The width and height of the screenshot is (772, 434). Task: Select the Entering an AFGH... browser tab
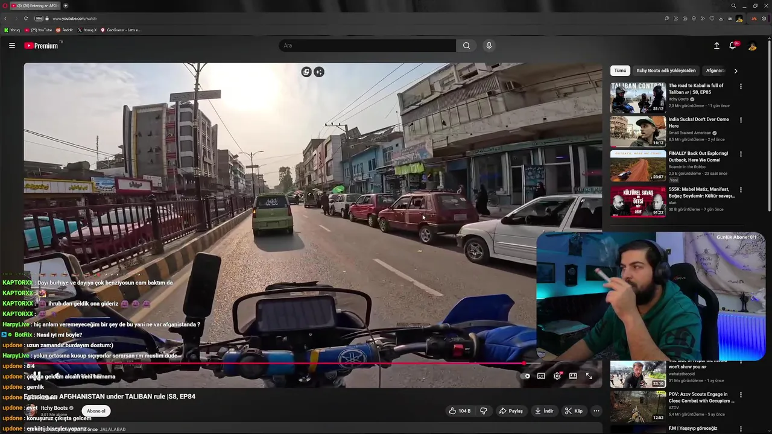35,5
